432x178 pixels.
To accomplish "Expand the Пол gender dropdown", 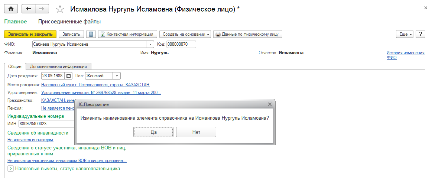I will [117, 76].
